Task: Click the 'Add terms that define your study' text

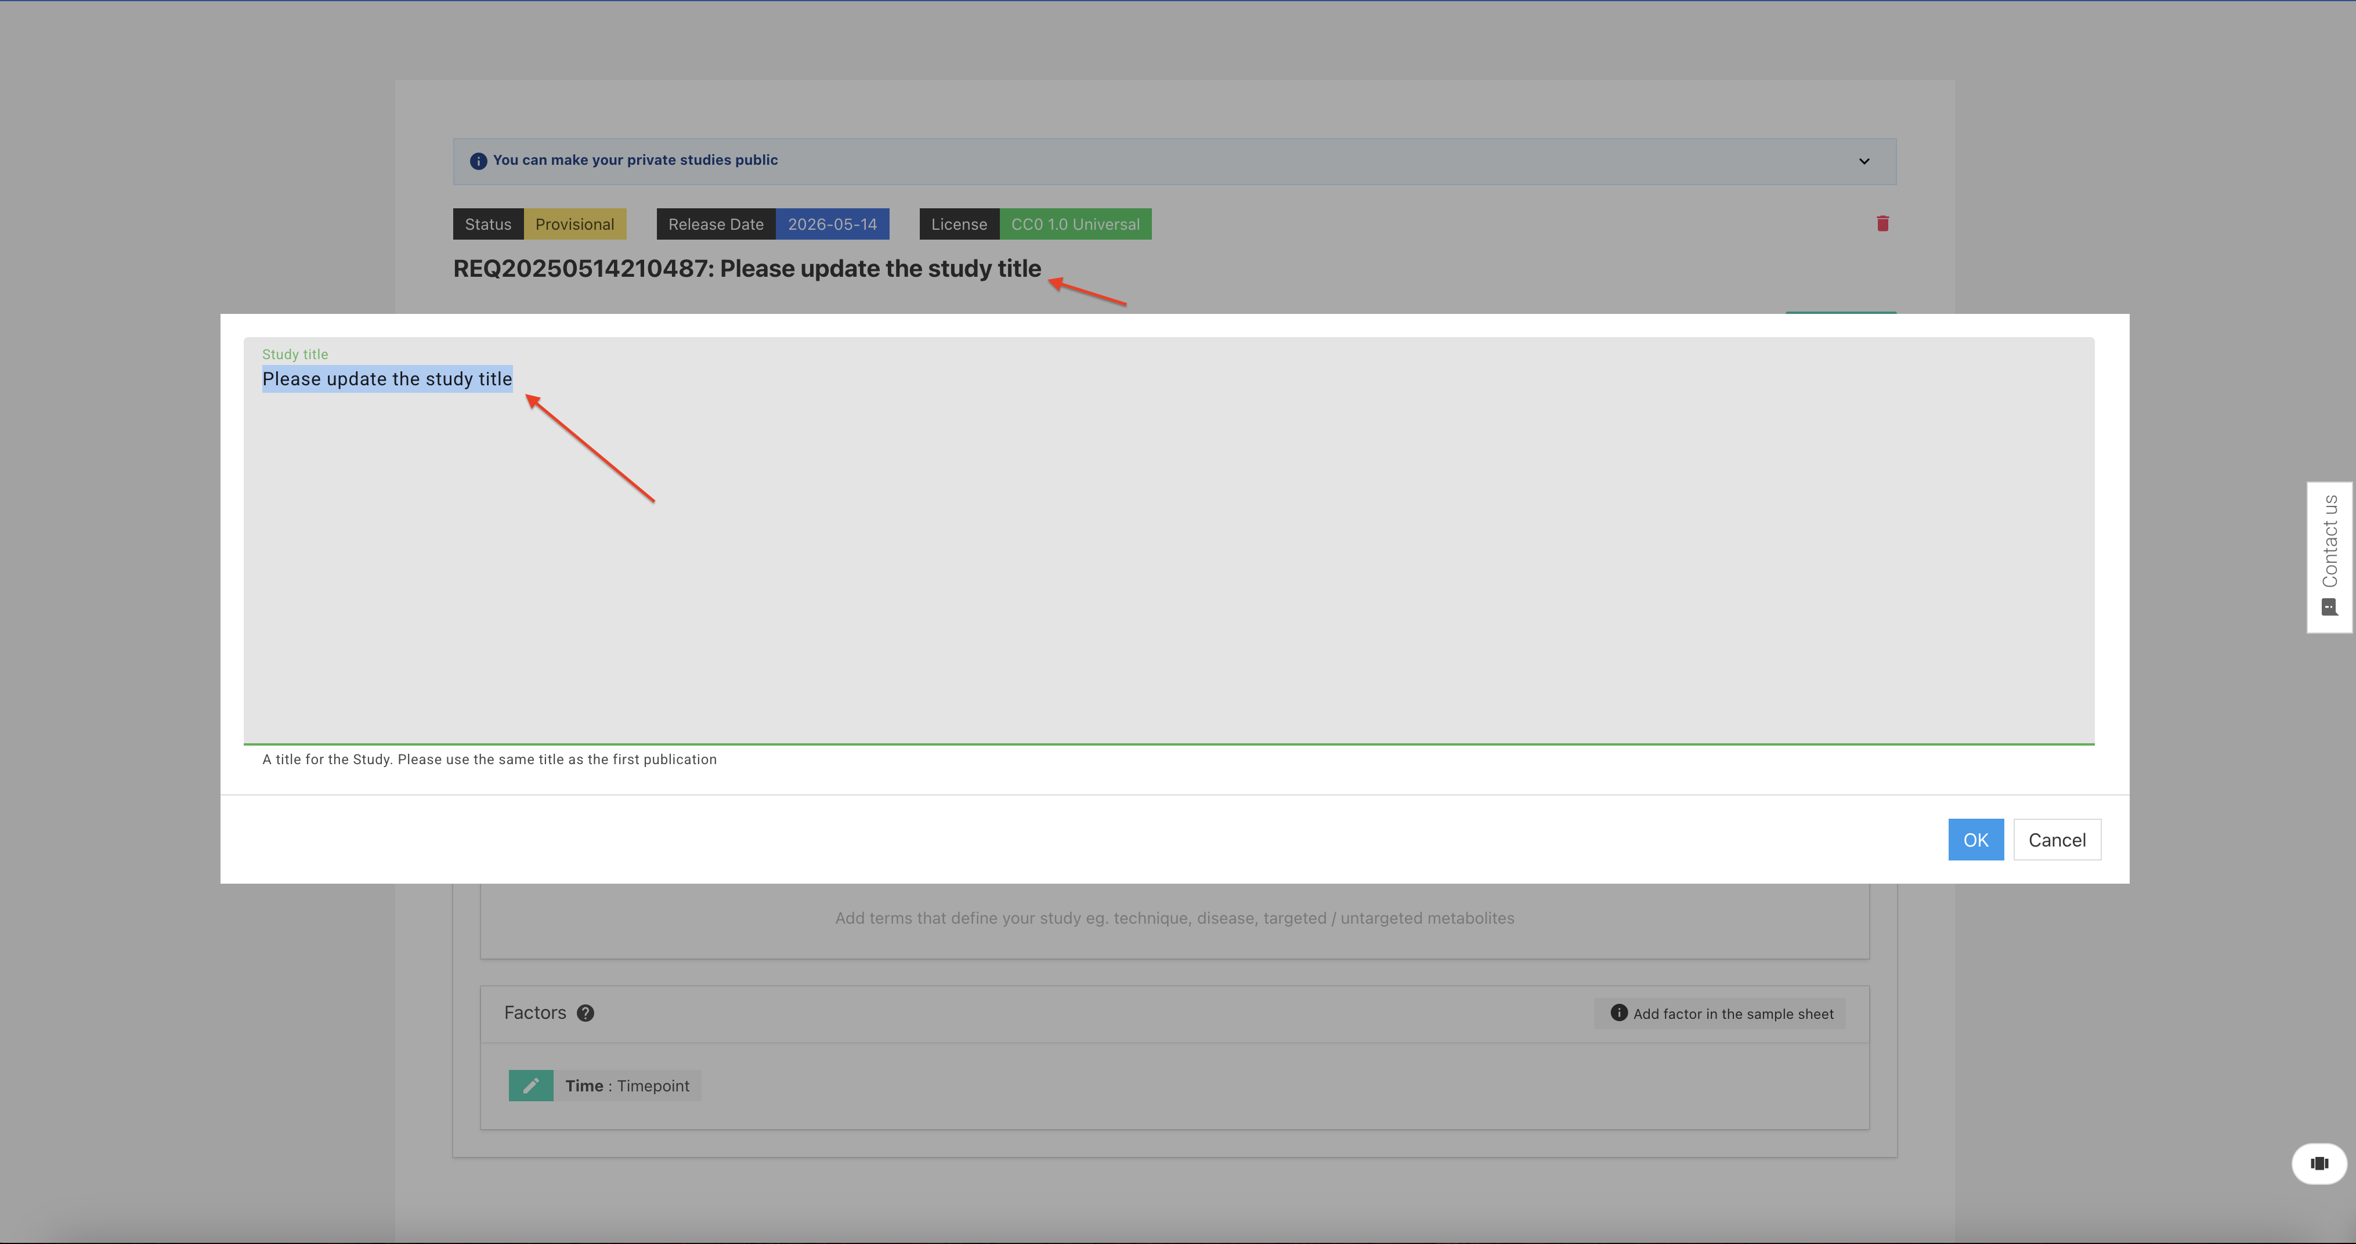Action: point(1175,918)
